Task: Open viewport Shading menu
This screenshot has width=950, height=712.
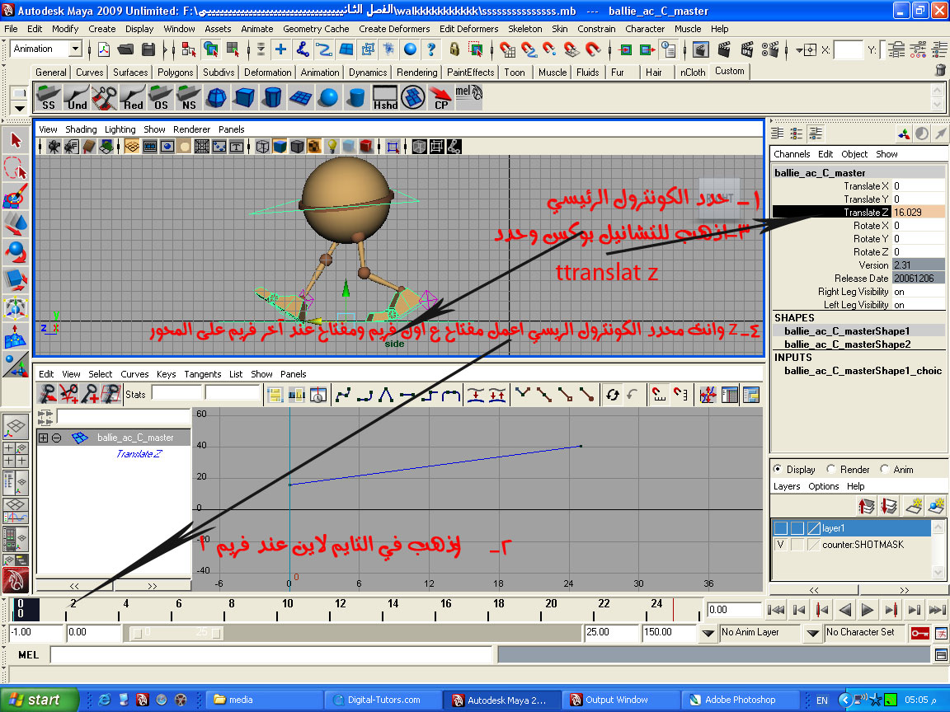Action: pyautogui.click(x=81, y=129)
